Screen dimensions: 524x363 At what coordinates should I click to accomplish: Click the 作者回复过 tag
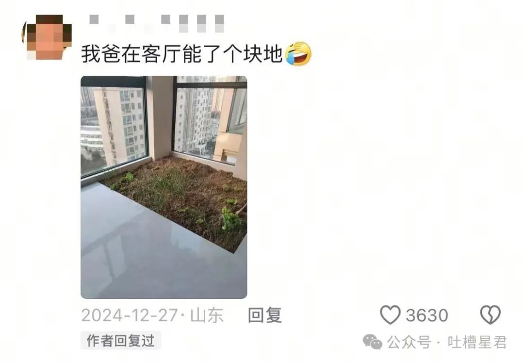[x=121, y=341]
